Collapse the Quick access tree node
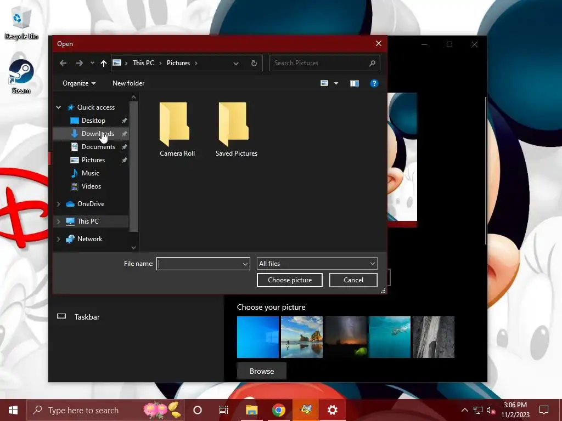562x421 pixels. click(x=58, y=107)
